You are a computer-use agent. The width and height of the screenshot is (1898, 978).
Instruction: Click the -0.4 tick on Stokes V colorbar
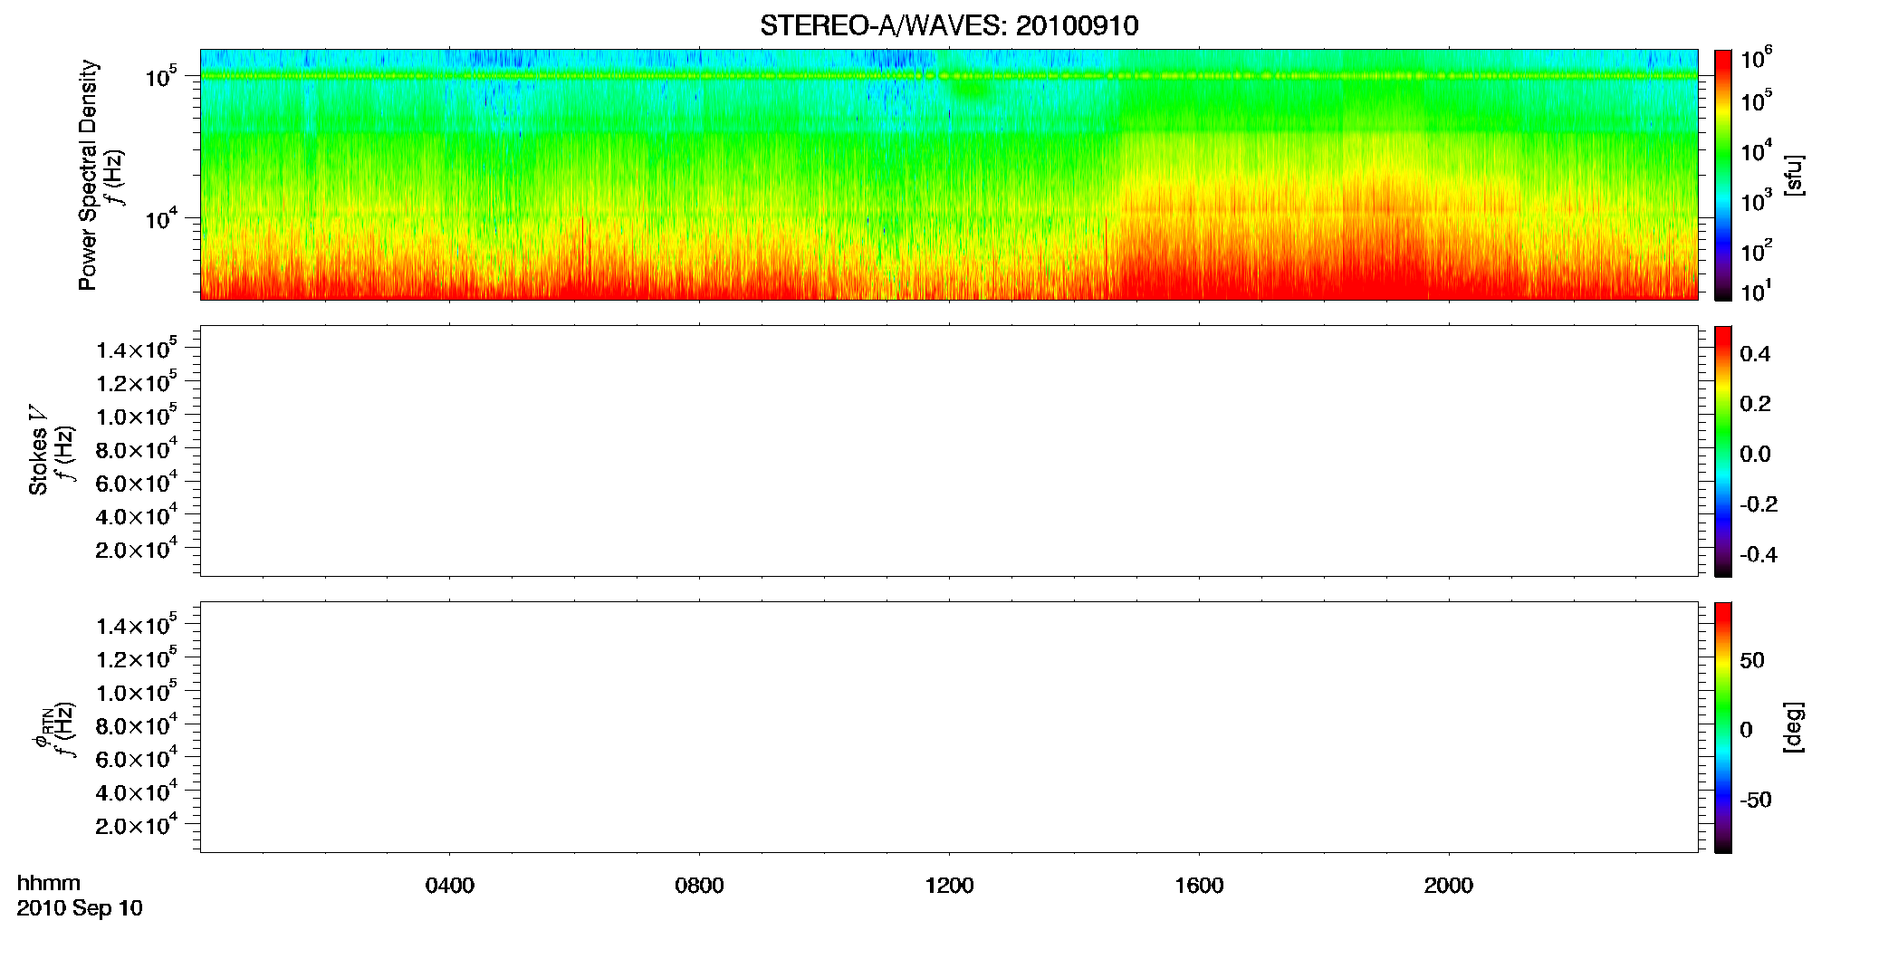1759,555
